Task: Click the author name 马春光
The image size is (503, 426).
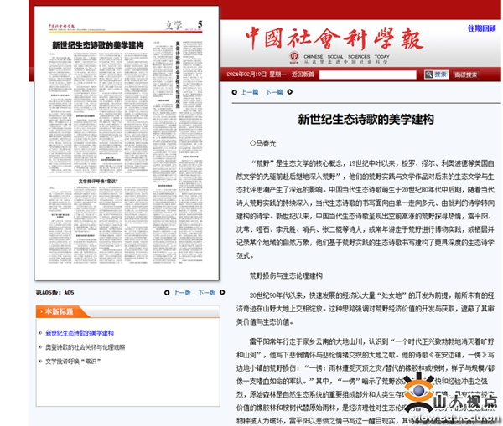Action: [266, 143]
